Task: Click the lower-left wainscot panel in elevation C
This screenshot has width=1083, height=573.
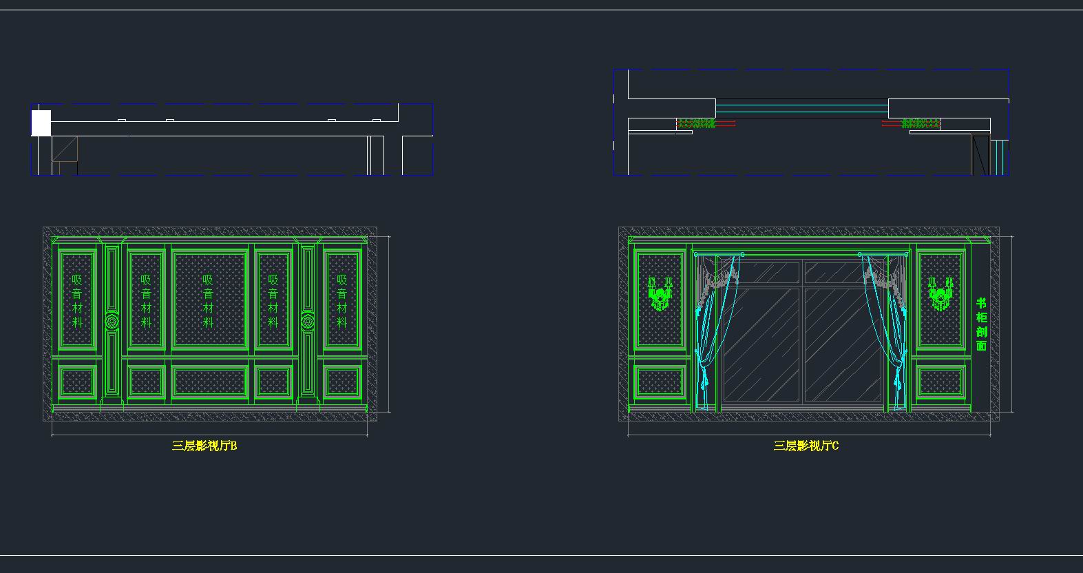Action: [x=661, y=382]
